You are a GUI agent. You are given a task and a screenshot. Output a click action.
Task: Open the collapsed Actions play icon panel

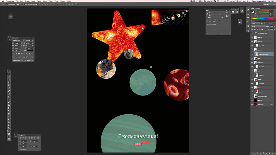tap(240, 23)
